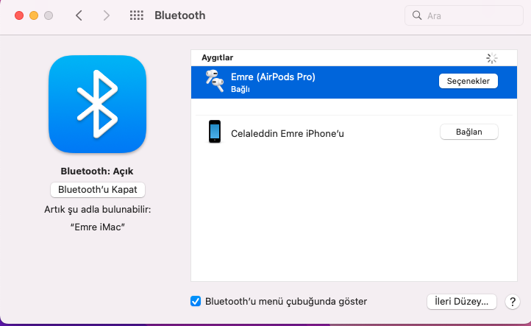Toggle "Bluetooth'u menü çubuğunda göster" checkbox

click(196, 301)
